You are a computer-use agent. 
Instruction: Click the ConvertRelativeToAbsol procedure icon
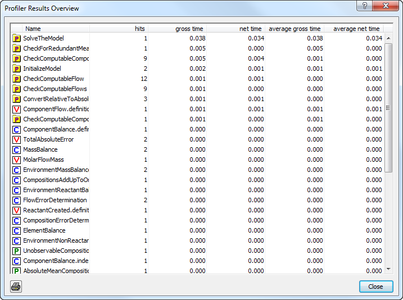16,99
